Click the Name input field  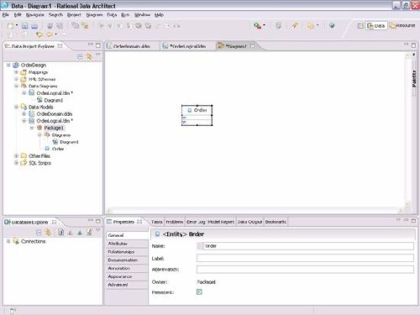(x=305, y=246)
